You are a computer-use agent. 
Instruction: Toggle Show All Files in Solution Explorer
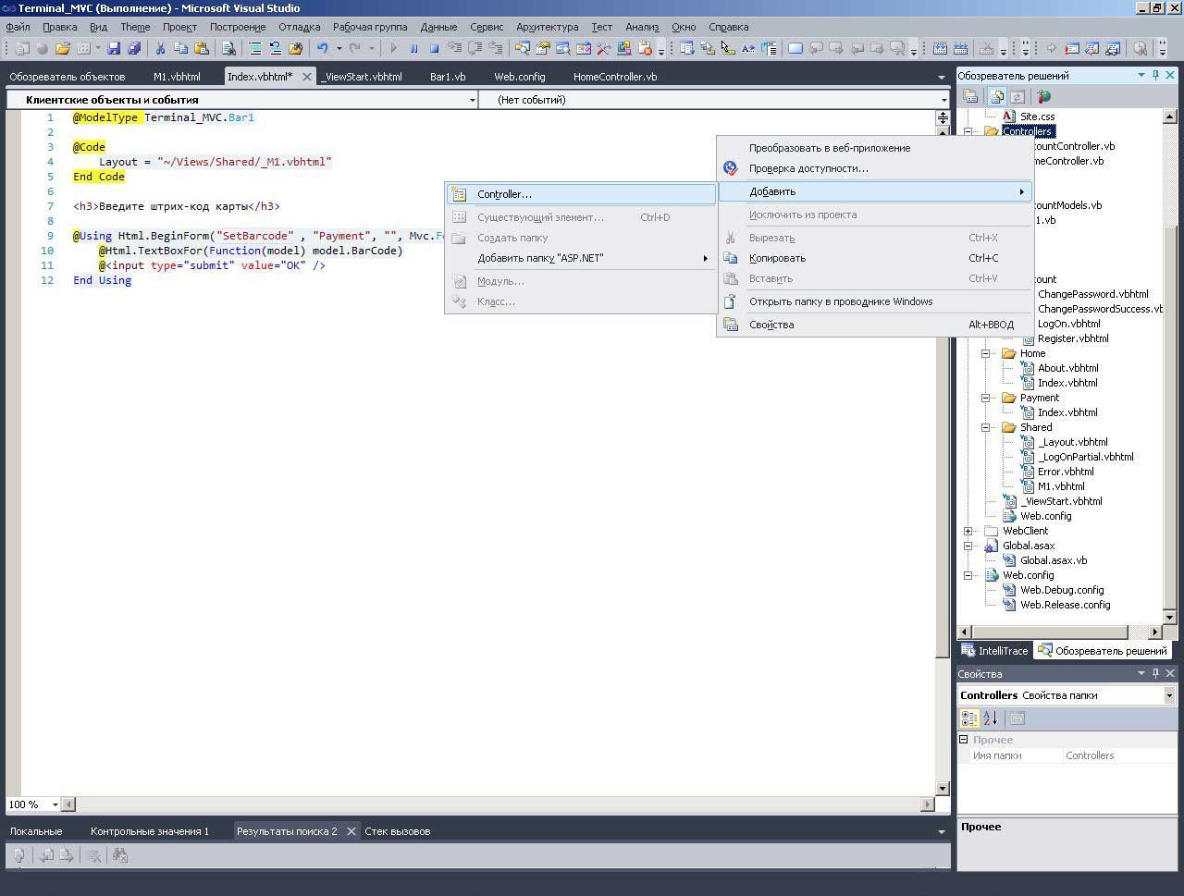(x=997, y=96)
